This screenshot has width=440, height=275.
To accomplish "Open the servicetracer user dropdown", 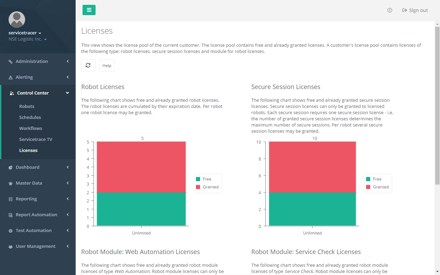I will pos(25,33).
